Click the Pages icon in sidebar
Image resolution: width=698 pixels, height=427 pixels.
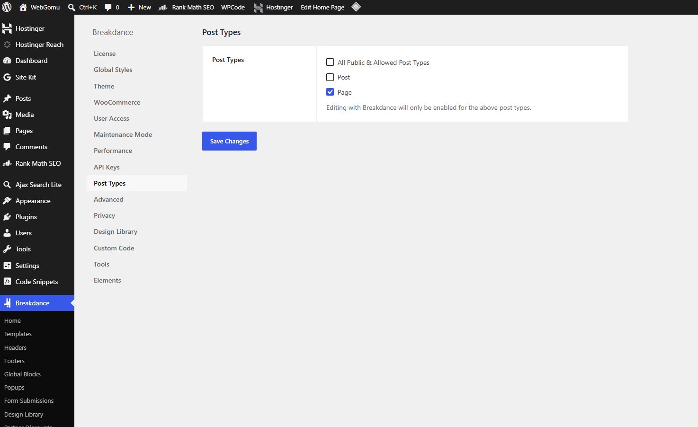coord(7,131)
